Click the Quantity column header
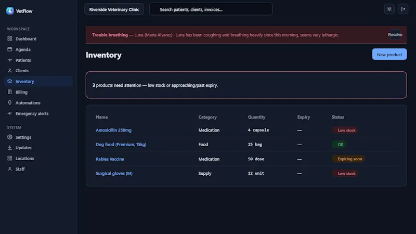The height and width of the screenshot is (234, 416). [x=256, y=117]
